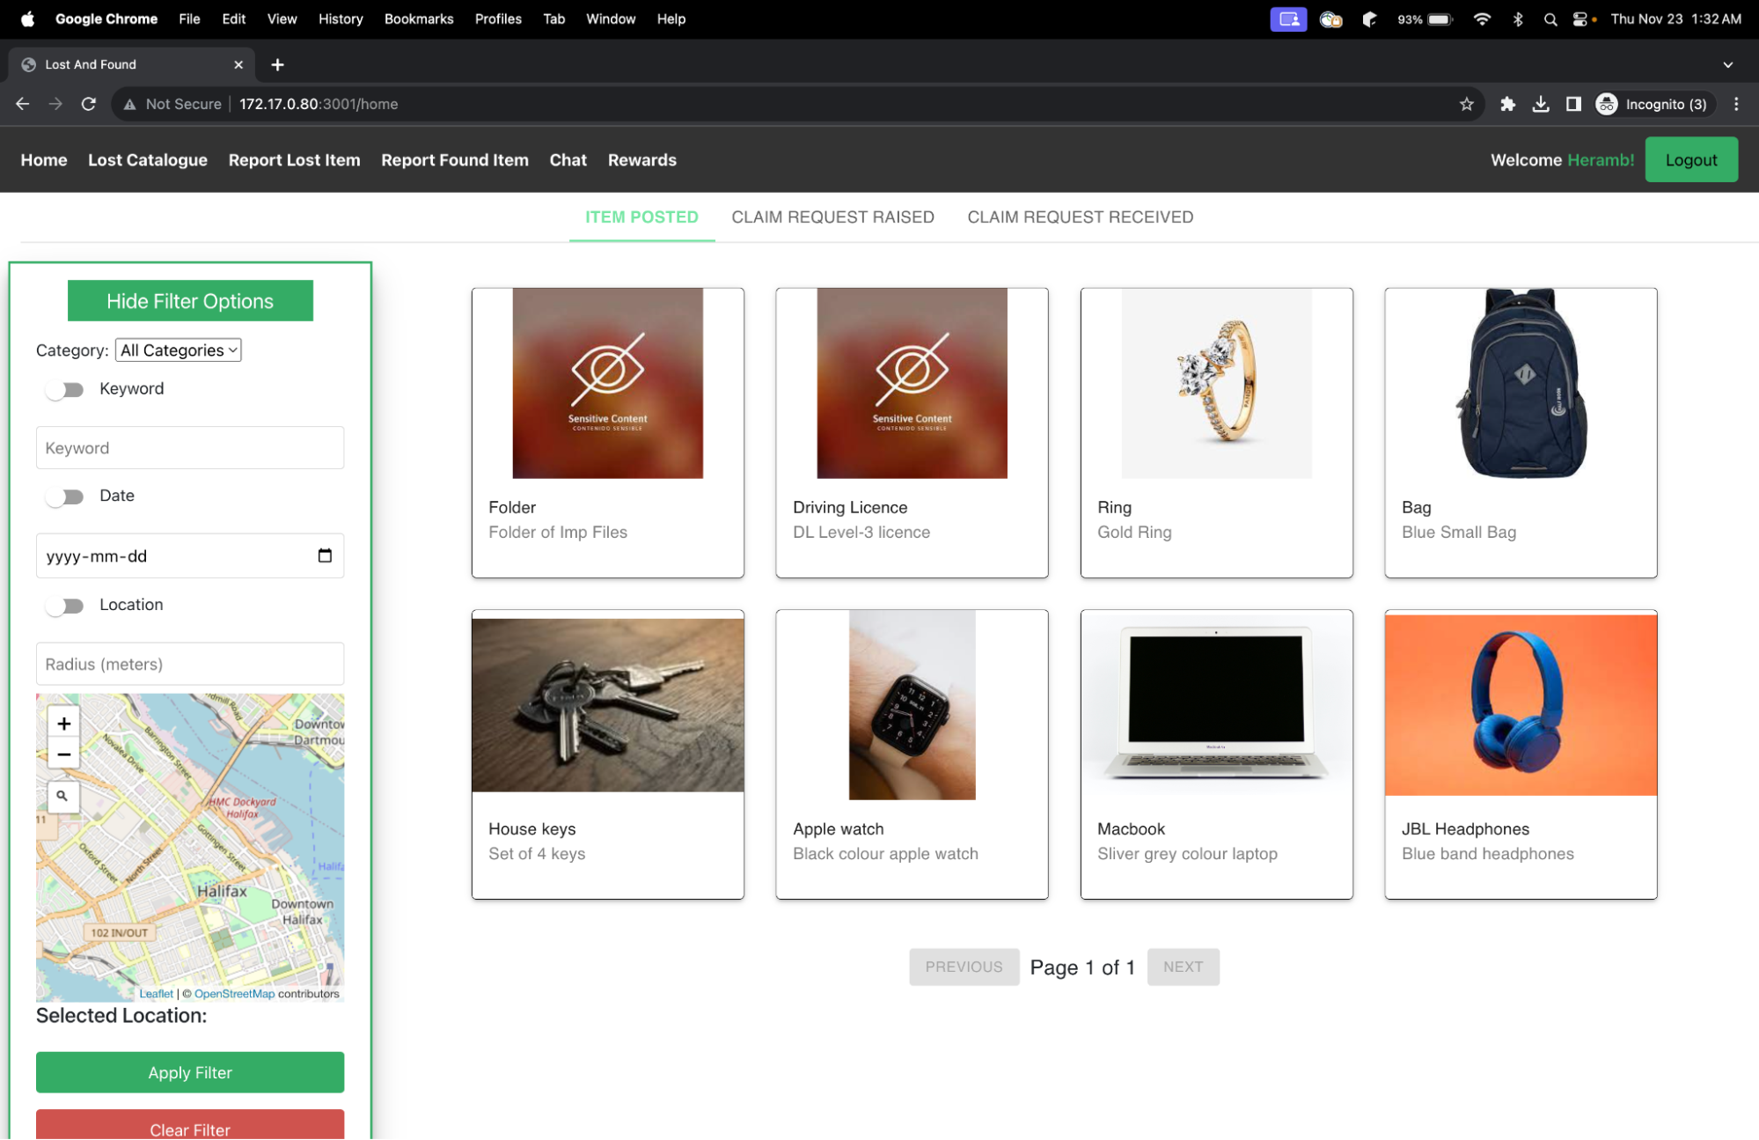Open Spotlight search in menu bar

(1550, 19)
